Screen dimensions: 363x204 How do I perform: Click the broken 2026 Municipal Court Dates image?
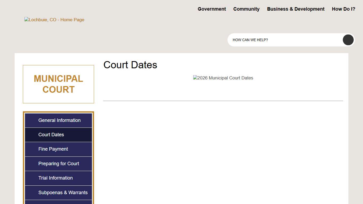pyautogui.click(x=223, y=78)
